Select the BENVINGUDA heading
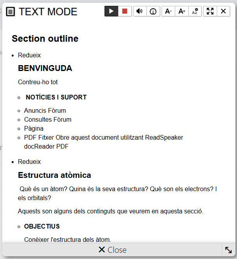 (x=45, y=68)
